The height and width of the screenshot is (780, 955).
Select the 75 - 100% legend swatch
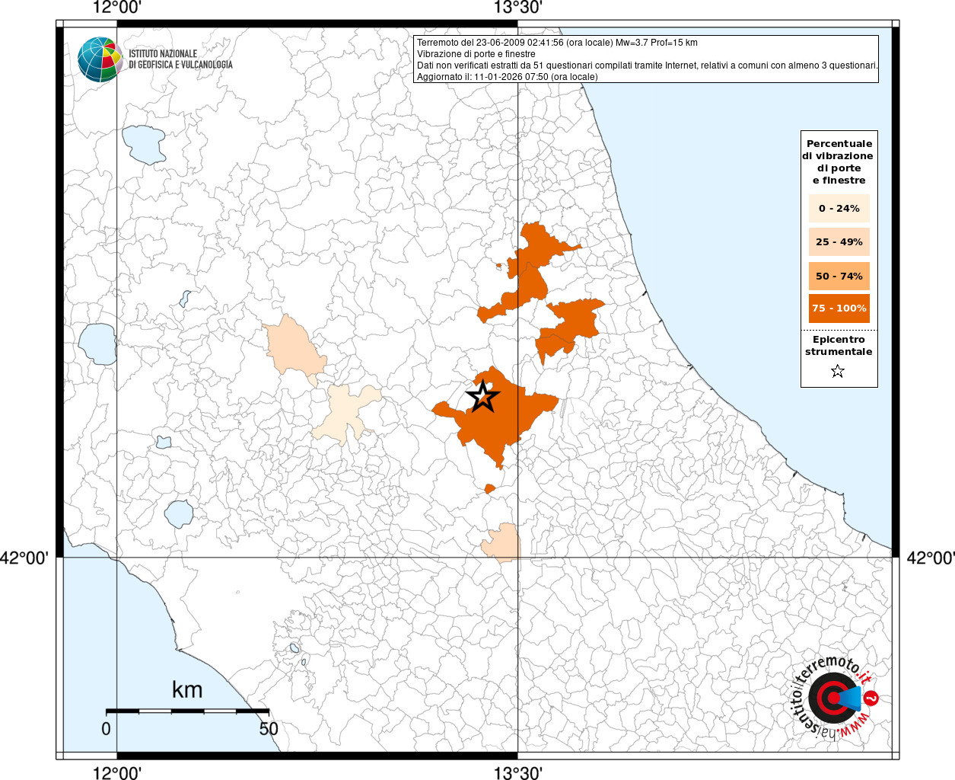839,308
